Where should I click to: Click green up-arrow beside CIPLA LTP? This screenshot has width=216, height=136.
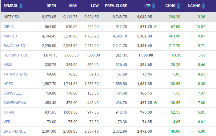(x=156, y=27)
